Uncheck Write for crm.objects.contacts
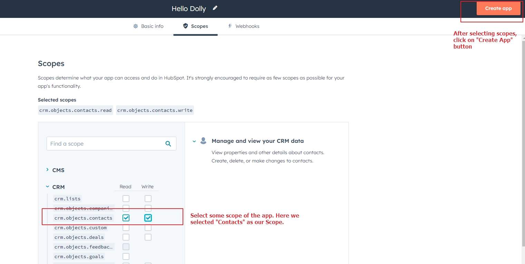Viewport: 525px width, 264px height. point(148,218)
